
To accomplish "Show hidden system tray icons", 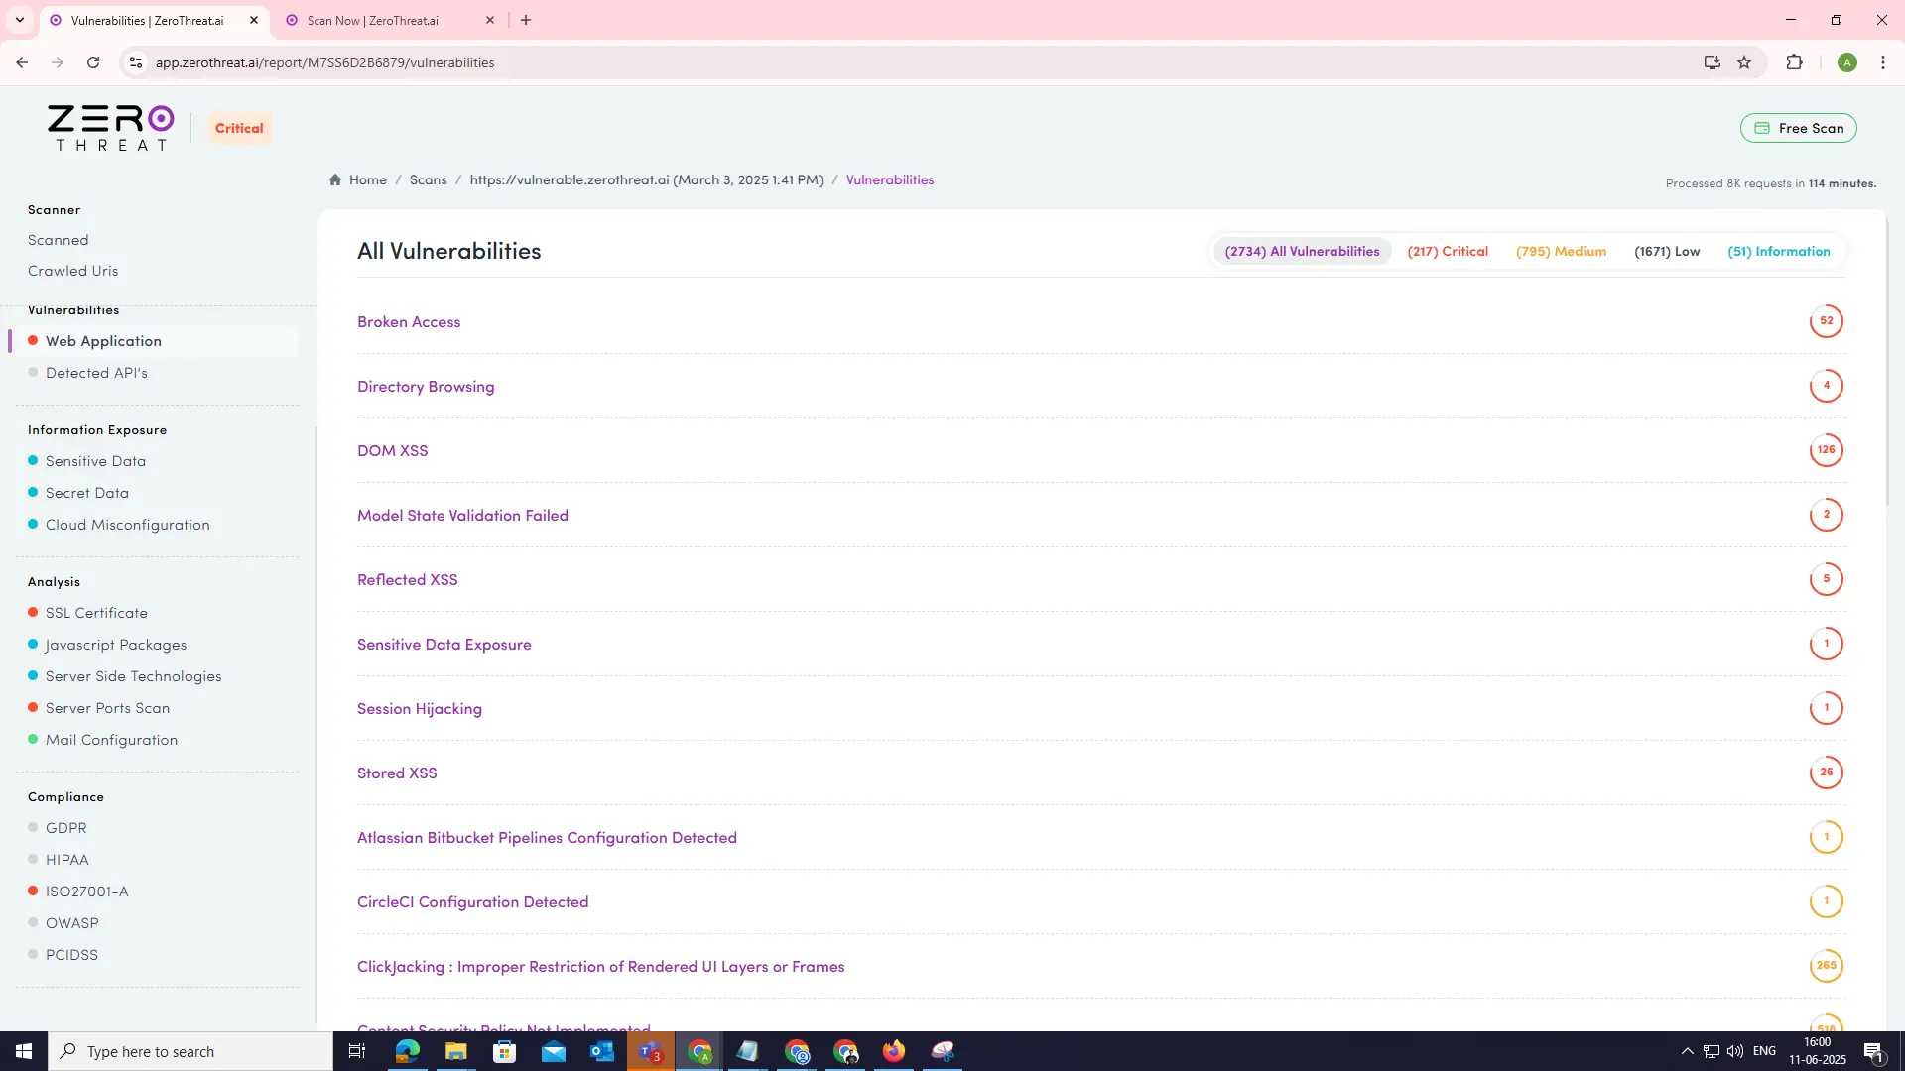I will coord(1687,1051).
